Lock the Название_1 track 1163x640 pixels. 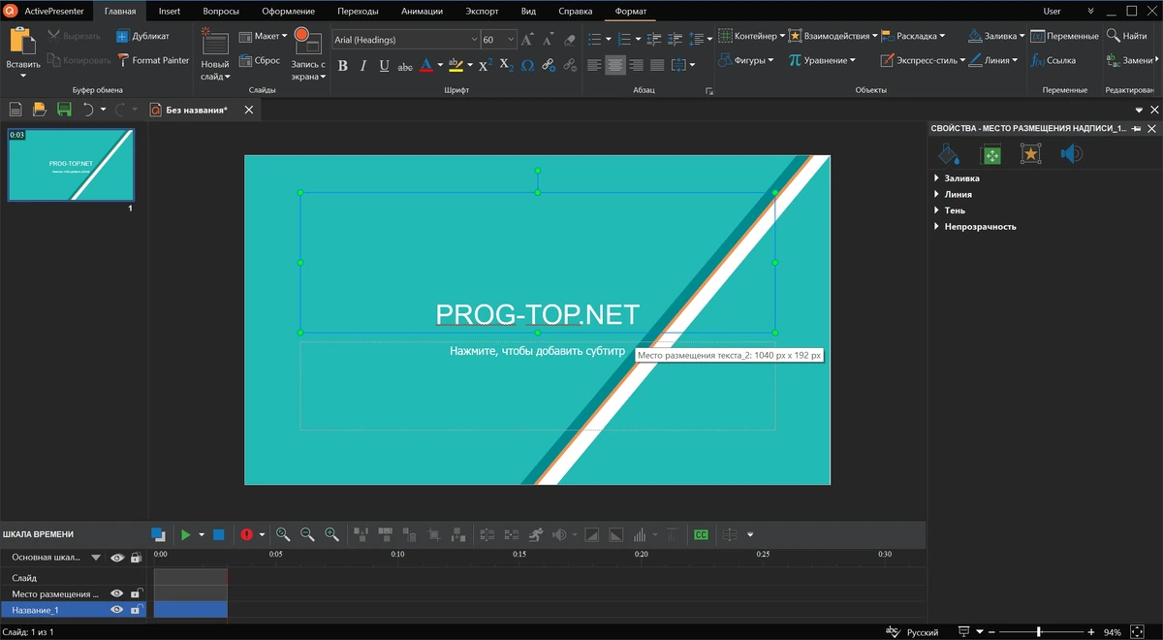click(x=137, y=610)
